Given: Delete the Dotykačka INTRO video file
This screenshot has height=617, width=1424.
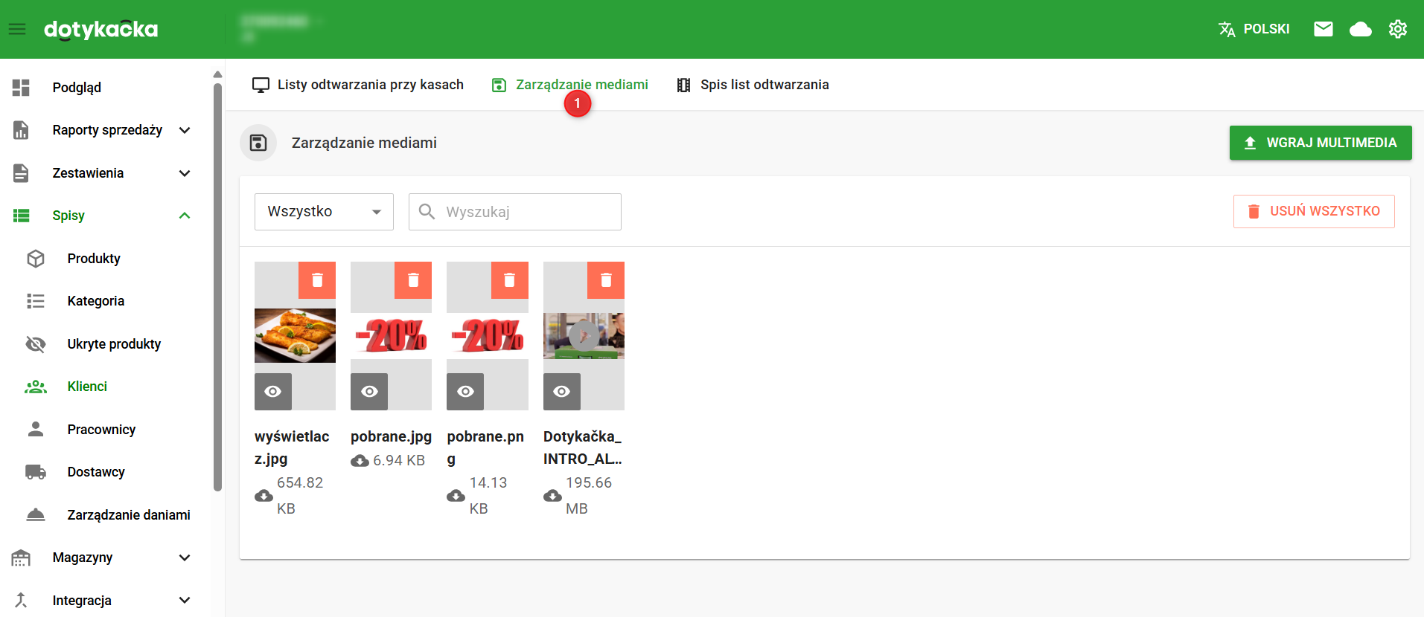Looking at the screenshot, I should tap(606, 280).
